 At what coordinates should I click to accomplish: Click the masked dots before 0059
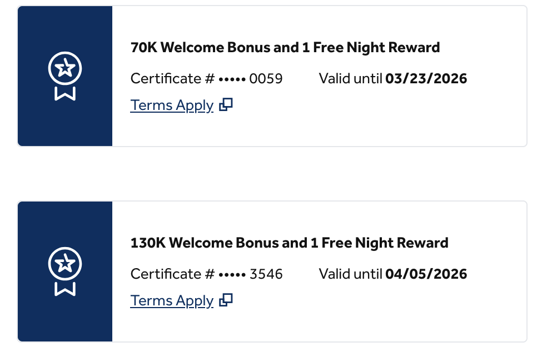pos(232,79)
